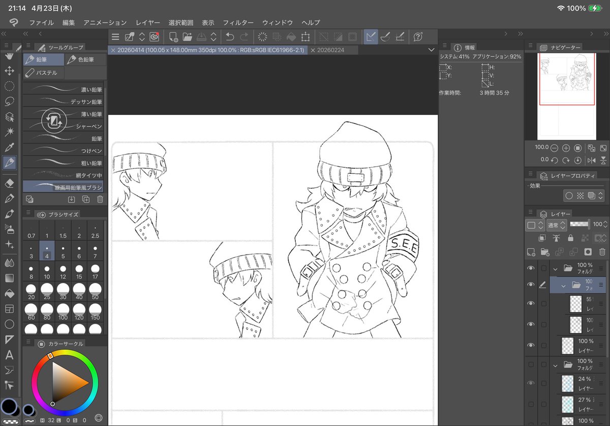Click the New raster layer icon
610x426 pixels.
tap(531, 252)
